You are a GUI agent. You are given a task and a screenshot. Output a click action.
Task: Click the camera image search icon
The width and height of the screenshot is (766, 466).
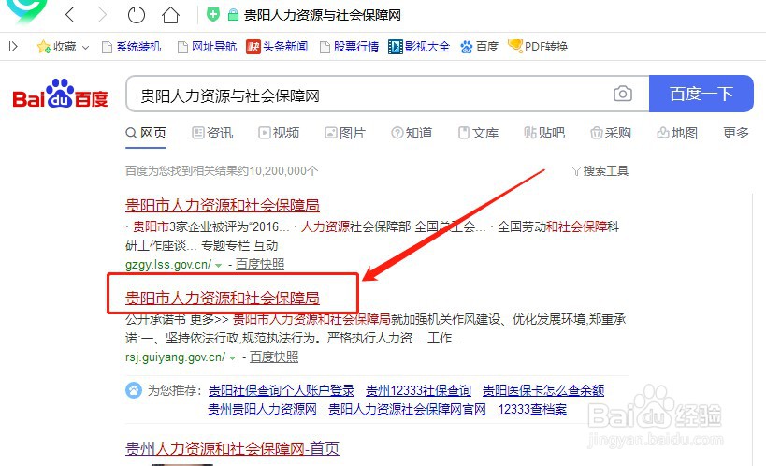pos(622,94)
